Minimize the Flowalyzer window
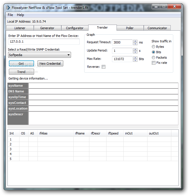Screen dimensions: 189x196 (x=156, y=6)
